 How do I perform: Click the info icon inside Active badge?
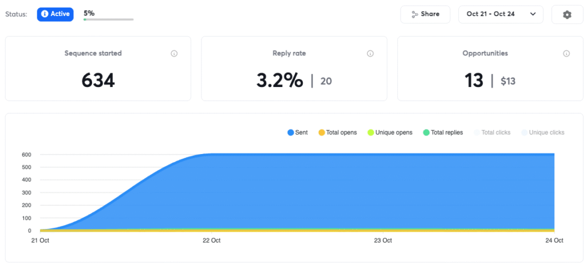(x=45, y=14)
